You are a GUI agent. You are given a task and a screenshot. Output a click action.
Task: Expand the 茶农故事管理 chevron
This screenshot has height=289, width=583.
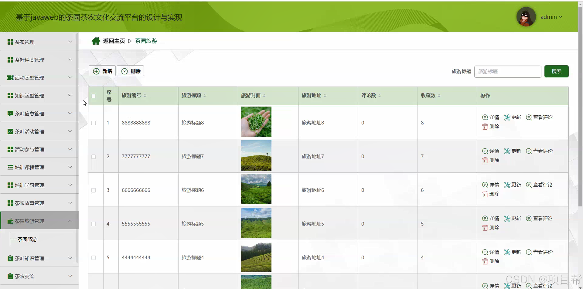70,203
